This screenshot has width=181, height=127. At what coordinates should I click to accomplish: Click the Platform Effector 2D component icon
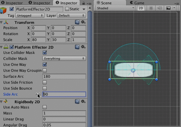pos(6,47)
